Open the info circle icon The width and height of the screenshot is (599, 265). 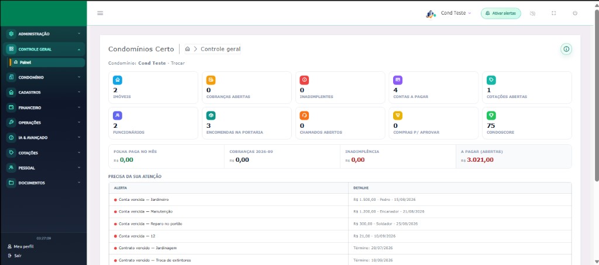[x=566, y=49]
